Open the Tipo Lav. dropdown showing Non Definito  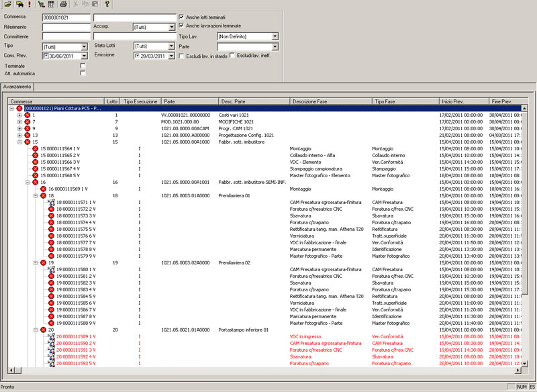275,36
